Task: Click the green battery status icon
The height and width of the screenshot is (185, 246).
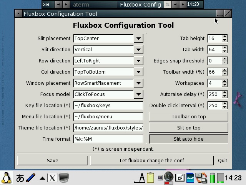Action: click(x=213, y=178)
